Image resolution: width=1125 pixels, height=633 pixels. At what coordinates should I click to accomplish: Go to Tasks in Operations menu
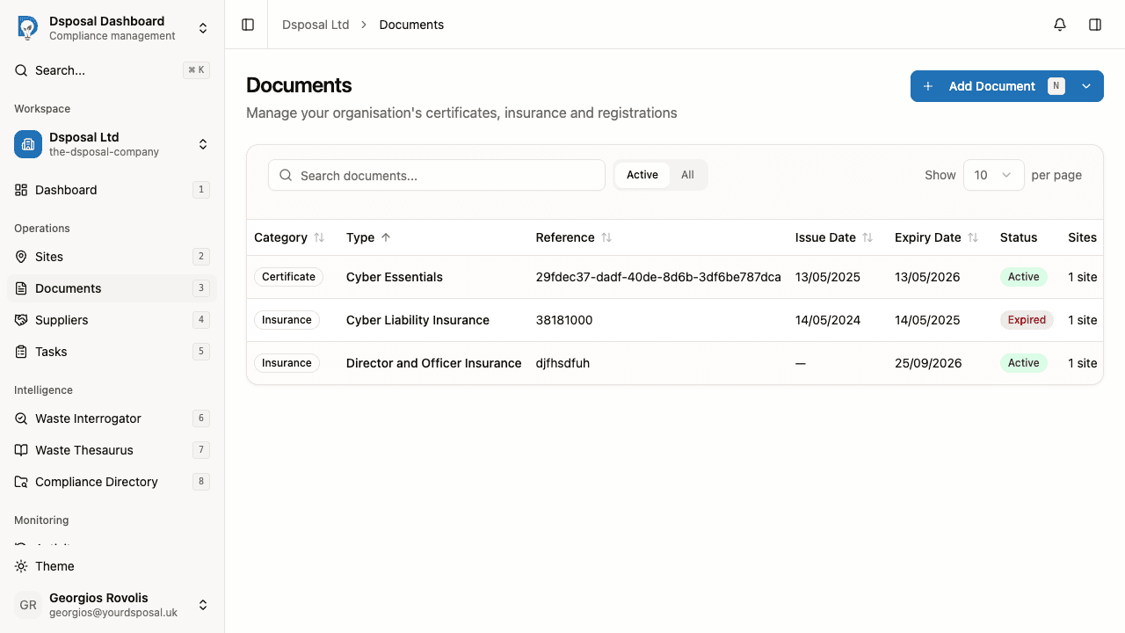(x=51, y=352)
